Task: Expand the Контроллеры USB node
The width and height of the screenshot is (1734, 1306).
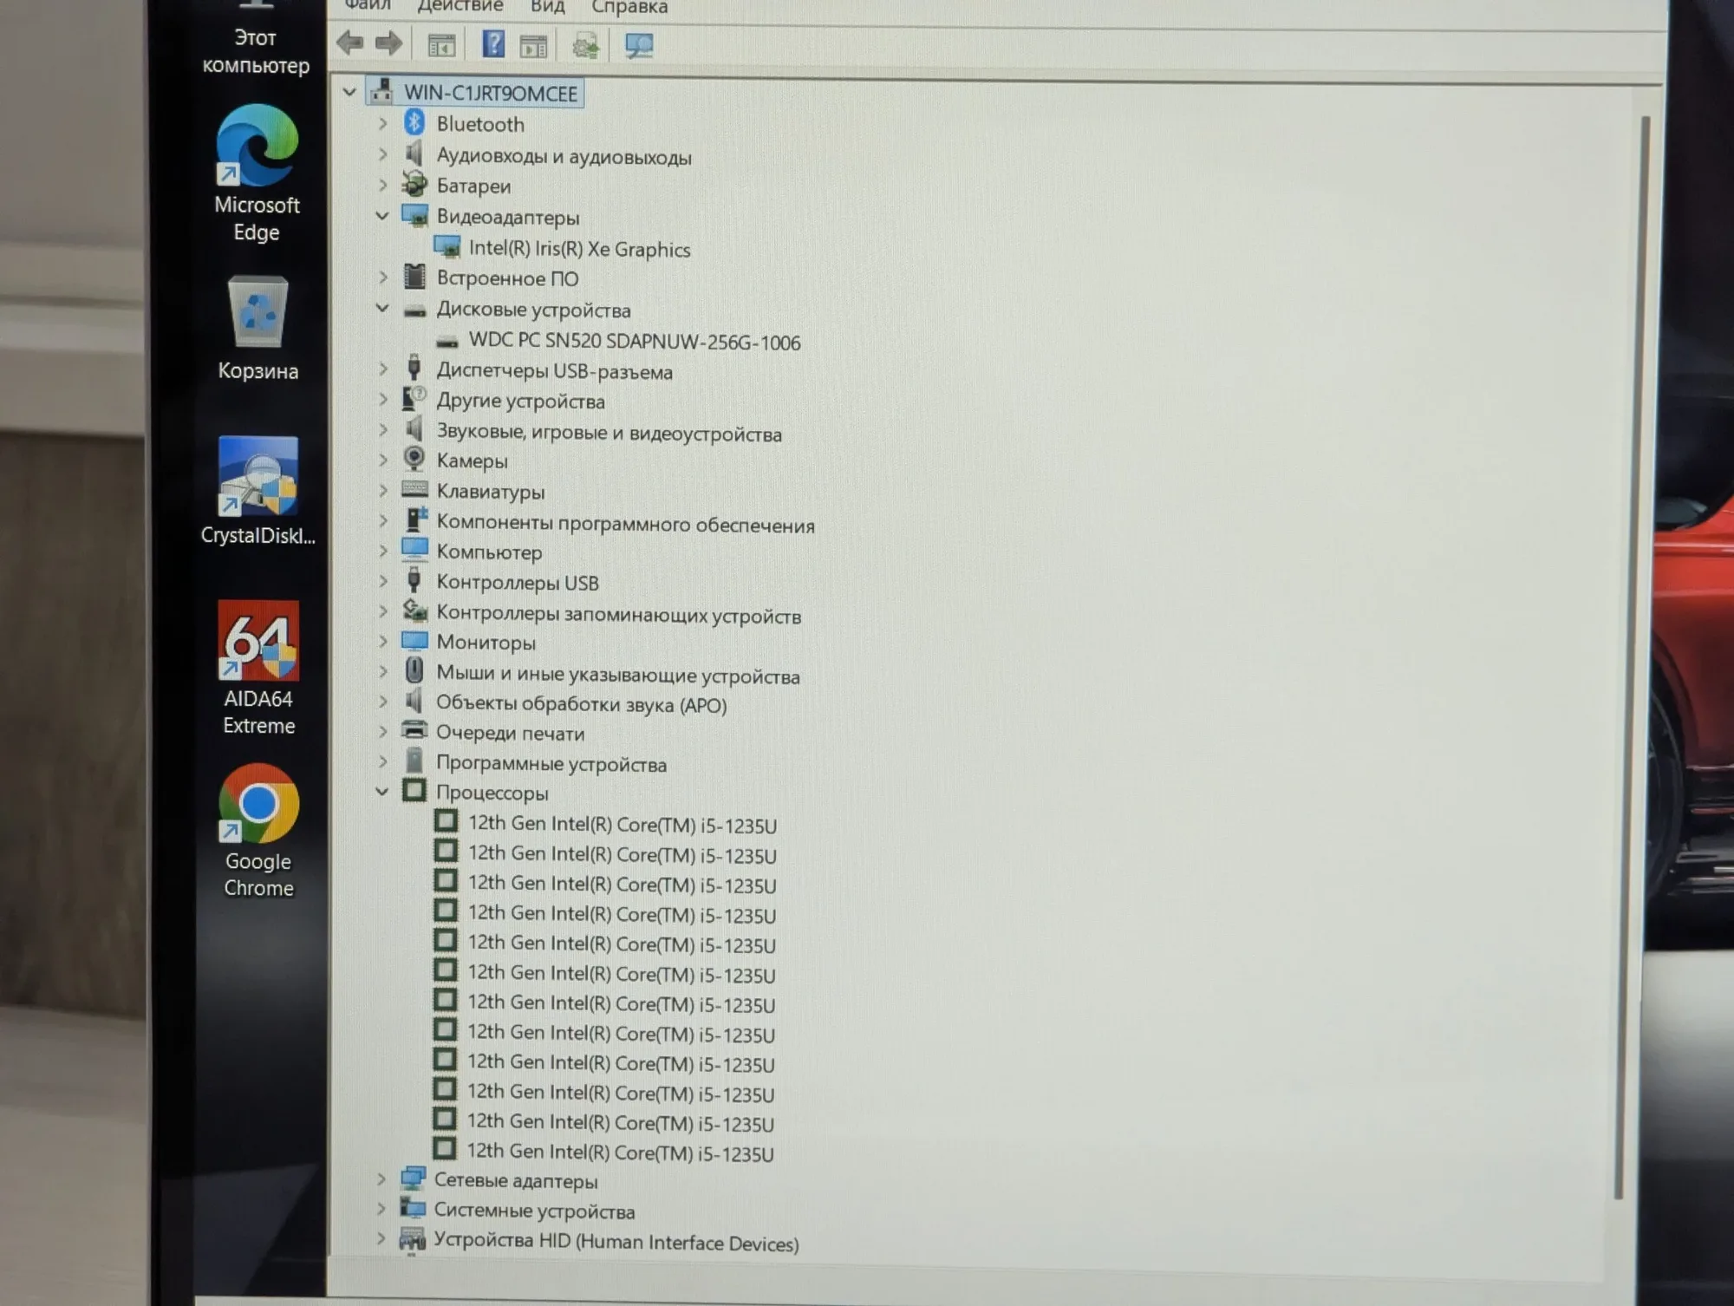Action: point(382,582)
